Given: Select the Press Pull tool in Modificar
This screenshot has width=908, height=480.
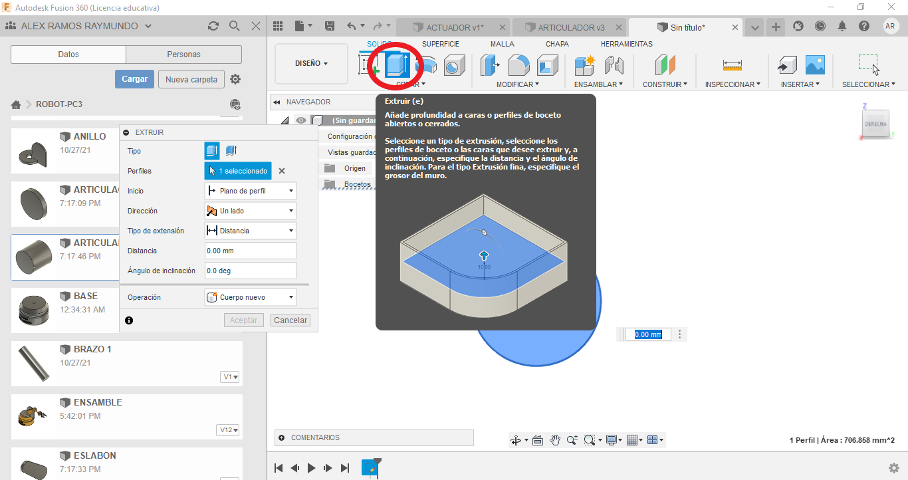Looking at the screenshot, I should [490, 65].
